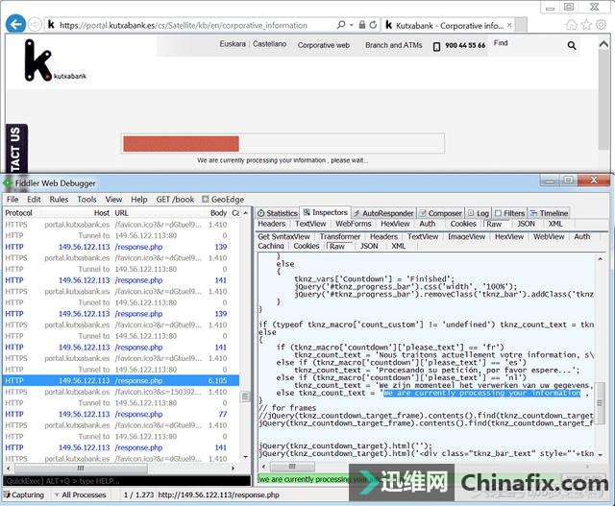Select the request HexView inspector tab

[395, 224]
